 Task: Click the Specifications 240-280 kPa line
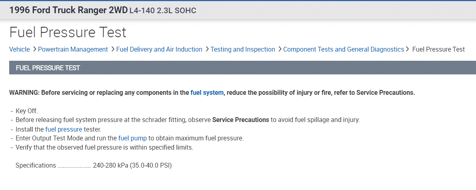point(93,165)
